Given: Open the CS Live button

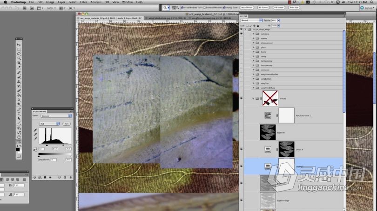Looking at the screenshot, I should [x=368, y=8].
